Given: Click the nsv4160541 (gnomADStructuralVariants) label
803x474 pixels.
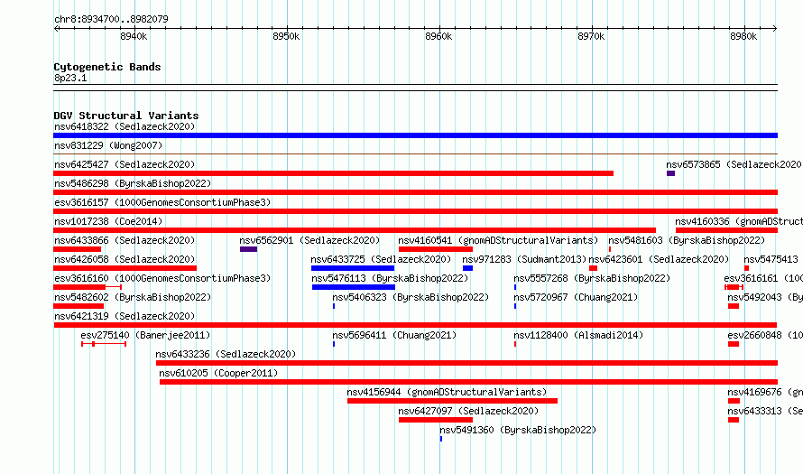Looking at the screenshot, I should click(498, 240).
